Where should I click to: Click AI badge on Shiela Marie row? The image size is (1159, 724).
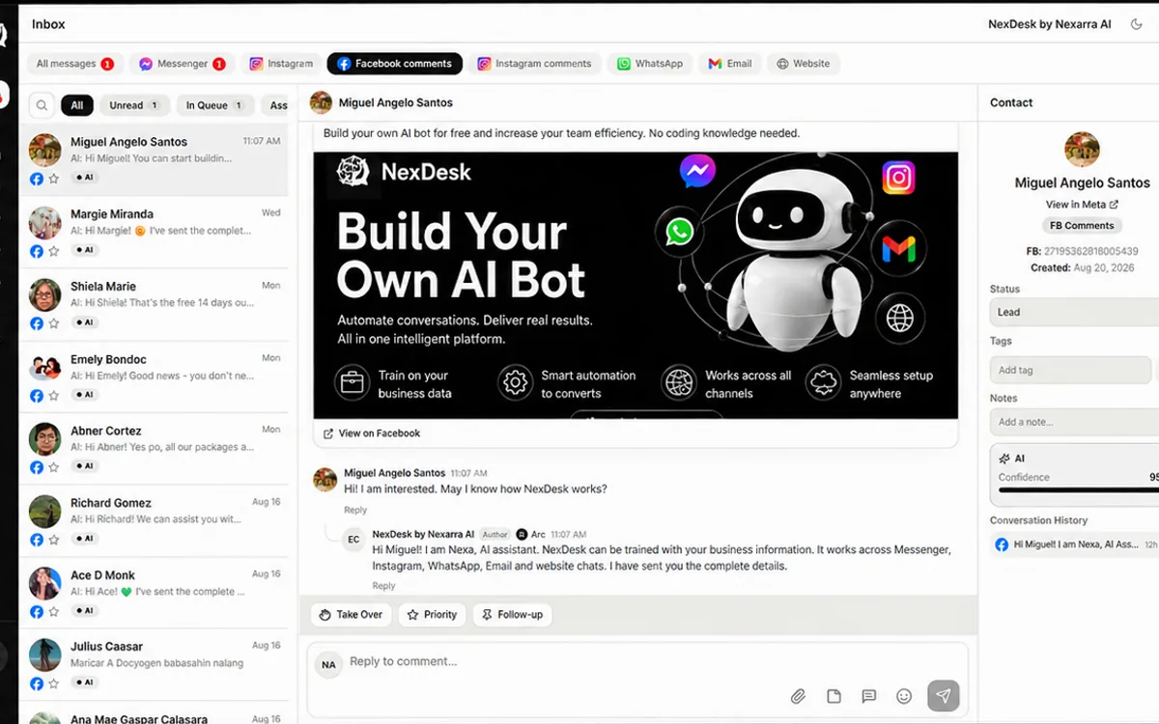(85, 322)
